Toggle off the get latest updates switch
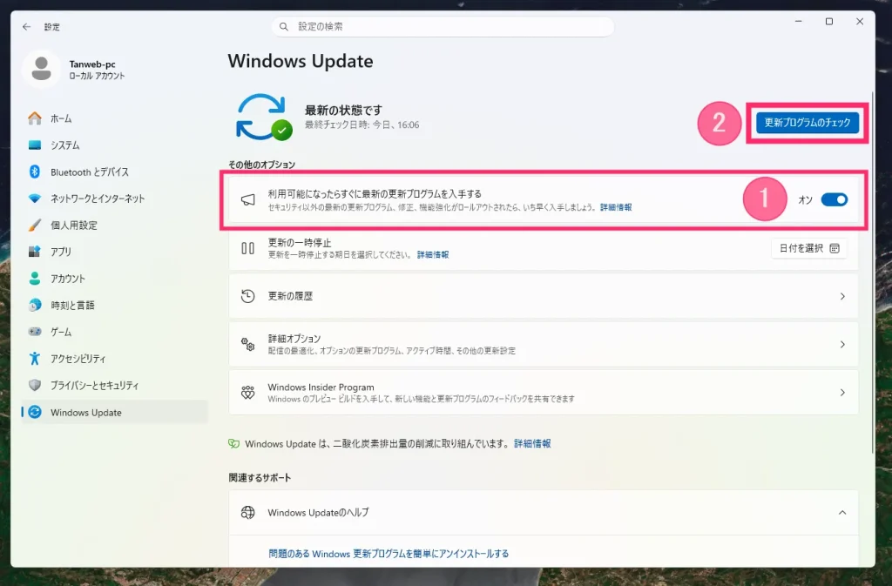The image size is (892, 586). (x=834, y=199)
